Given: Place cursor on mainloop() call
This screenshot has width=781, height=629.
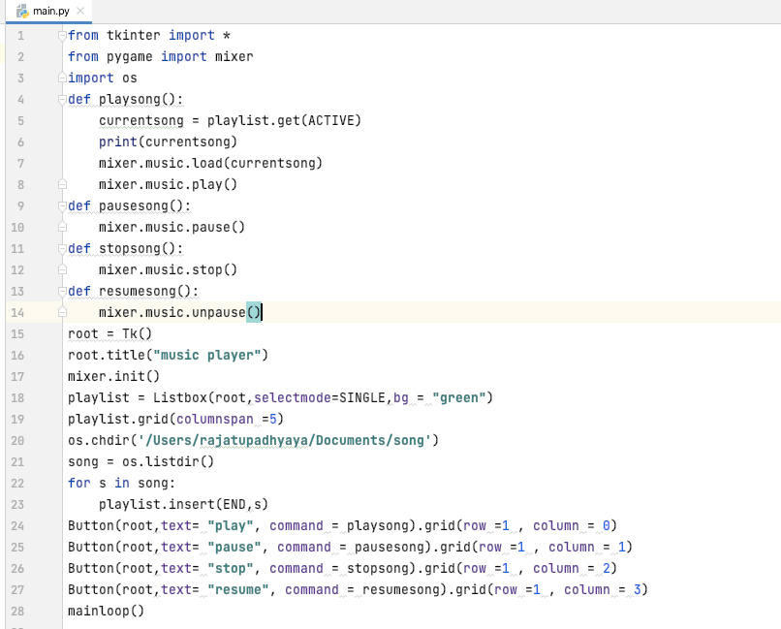Looking at the screenshot, I should 105,611.
